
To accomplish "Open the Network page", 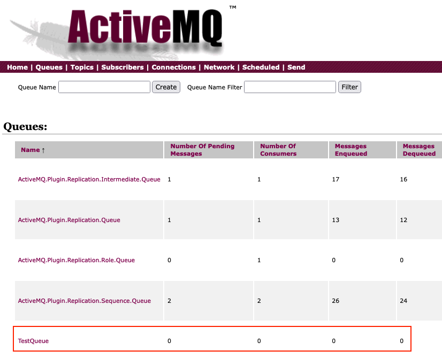I will coord(219,67).
